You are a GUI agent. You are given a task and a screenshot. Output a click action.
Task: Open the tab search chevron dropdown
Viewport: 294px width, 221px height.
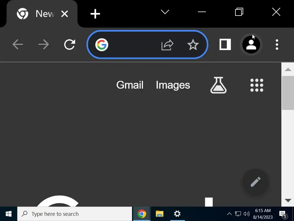[165, 12]
